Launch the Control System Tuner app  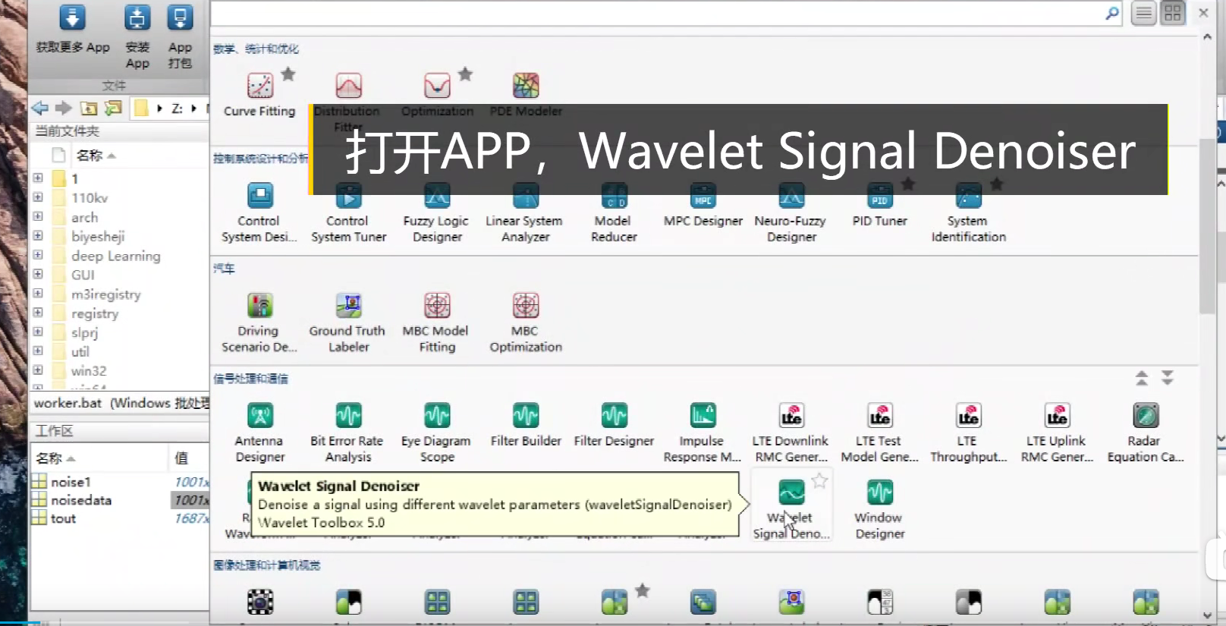(348, 212)
